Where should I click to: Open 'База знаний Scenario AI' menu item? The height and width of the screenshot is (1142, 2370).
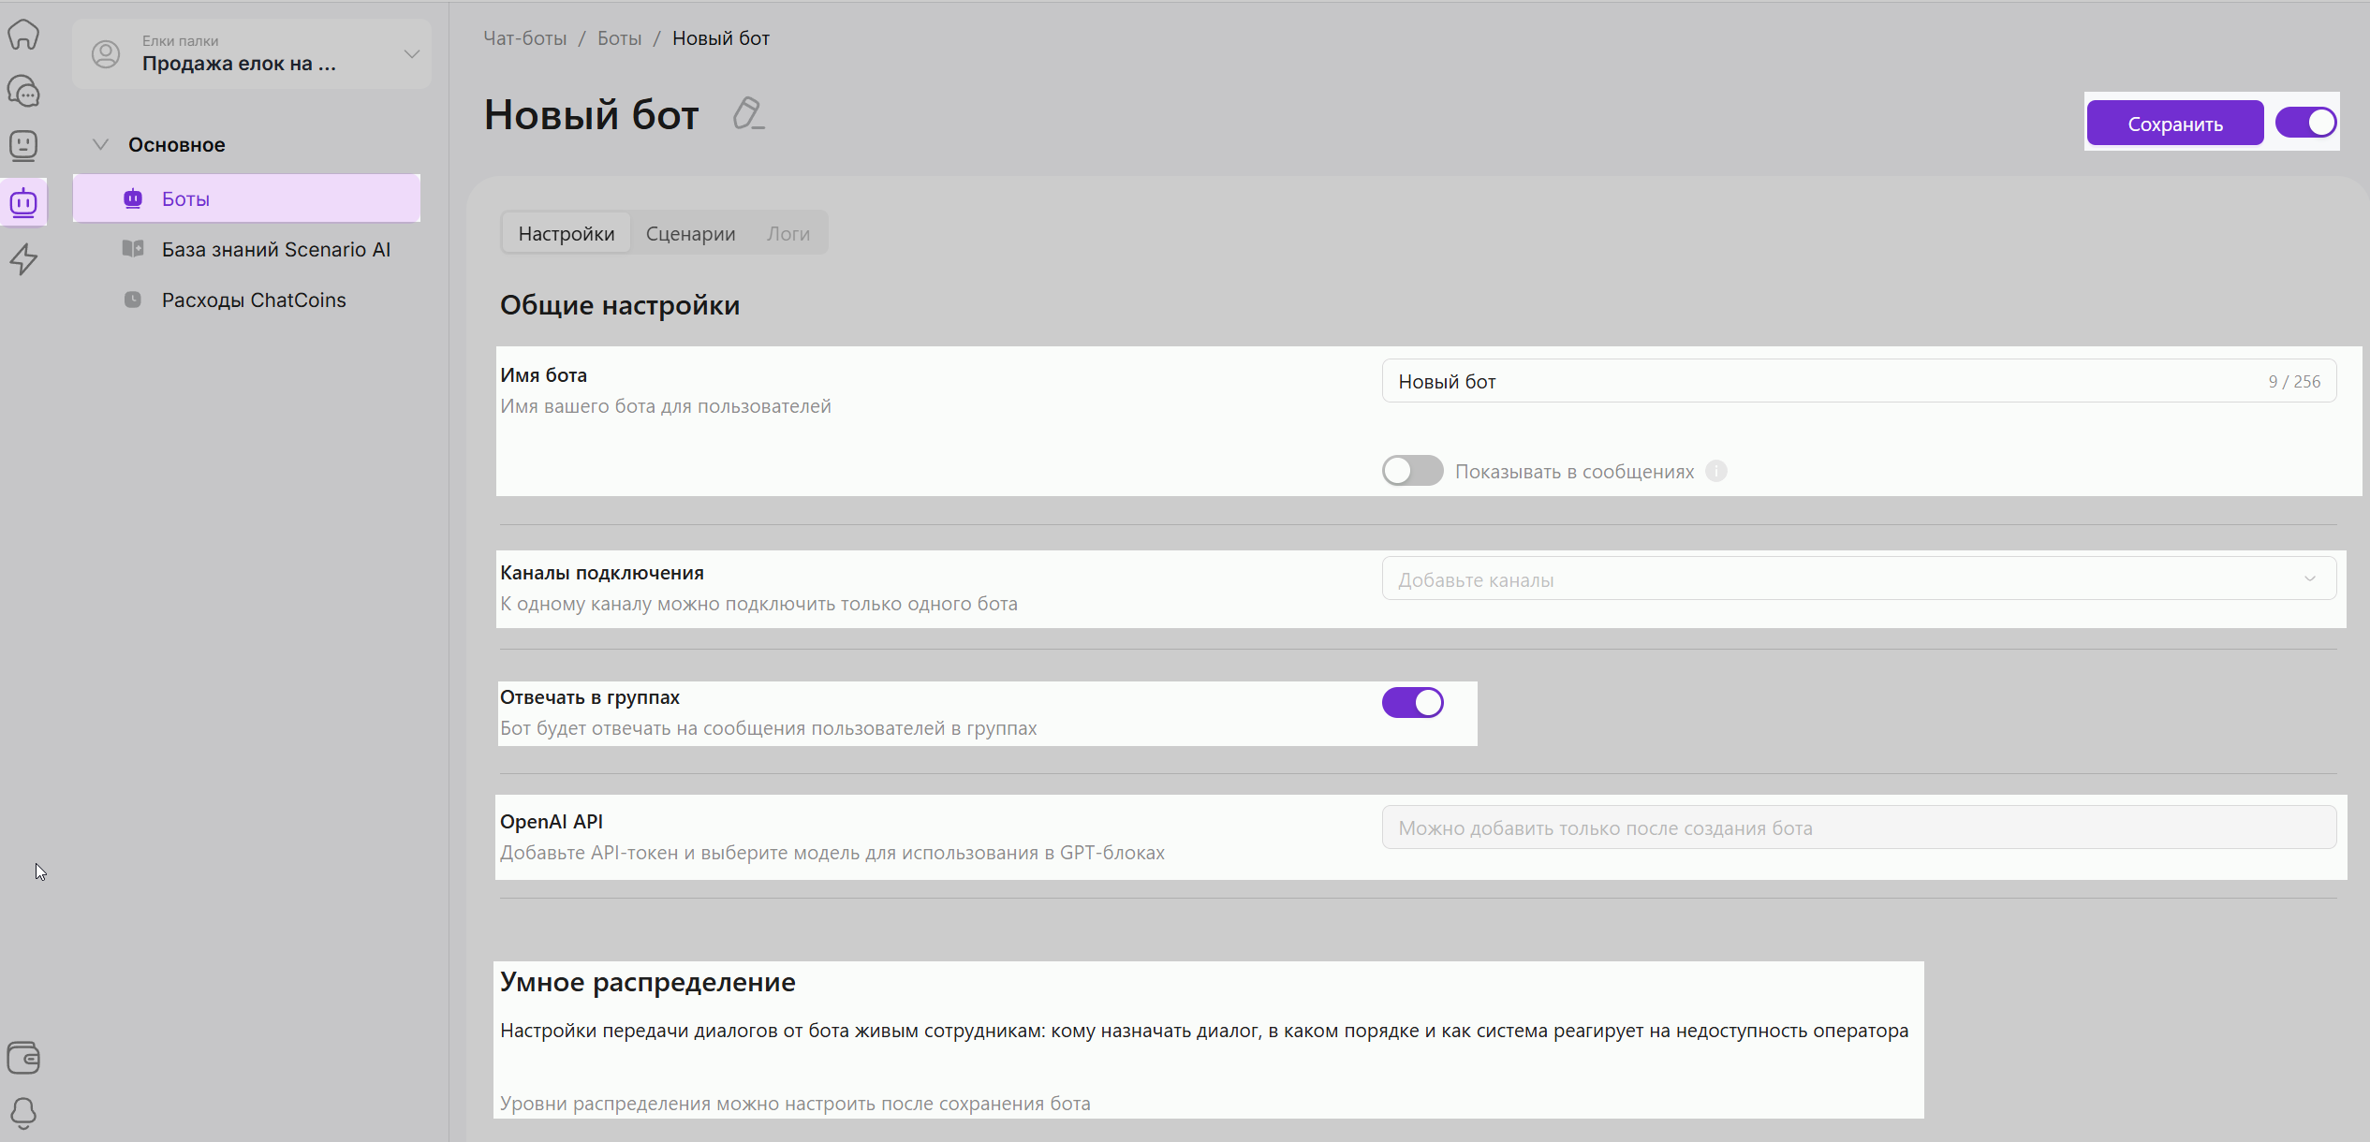[275, 250]
